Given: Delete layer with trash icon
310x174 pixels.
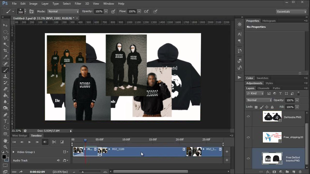Looking at the screenshot, I should pos(300,172).
